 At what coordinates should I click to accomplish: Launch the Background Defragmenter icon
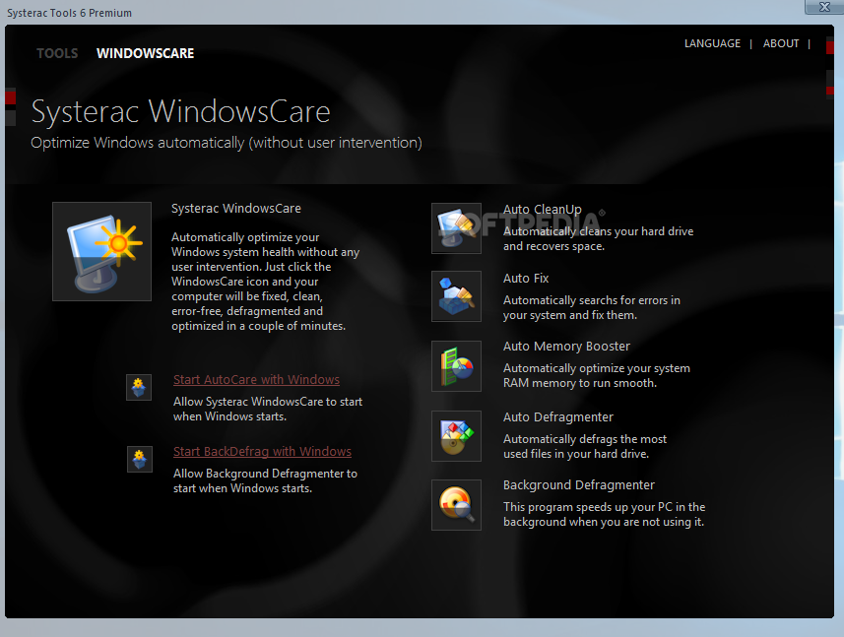pyautogui.click(x=456, y=505)
